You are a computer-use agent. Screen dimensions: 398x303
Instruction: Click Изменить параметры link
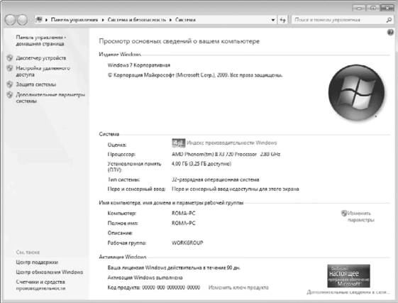[360, 216]
